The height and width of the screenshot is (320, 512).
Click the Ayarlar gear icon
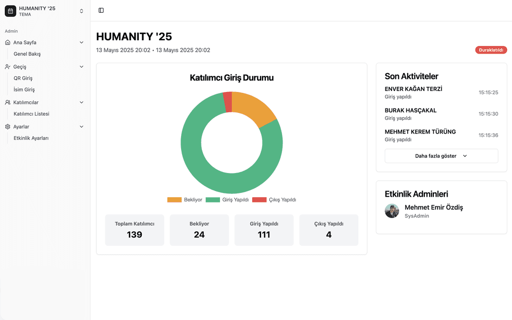pos(8,127)
